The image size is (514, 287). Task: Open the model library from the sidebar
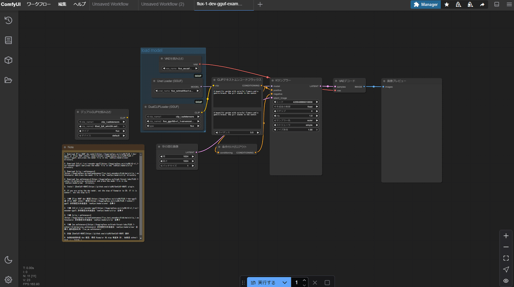pyautogui.click(x=9, y=60)
